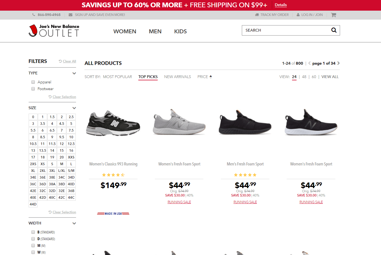The image size is (381, 255).
Task: Select size 38D
Action: 62,184
